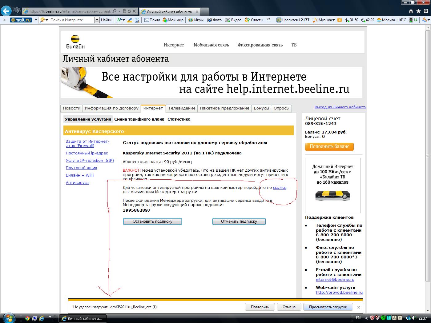
Task: Click Повторить in the download bar
Action: click(x=260, y=307)
